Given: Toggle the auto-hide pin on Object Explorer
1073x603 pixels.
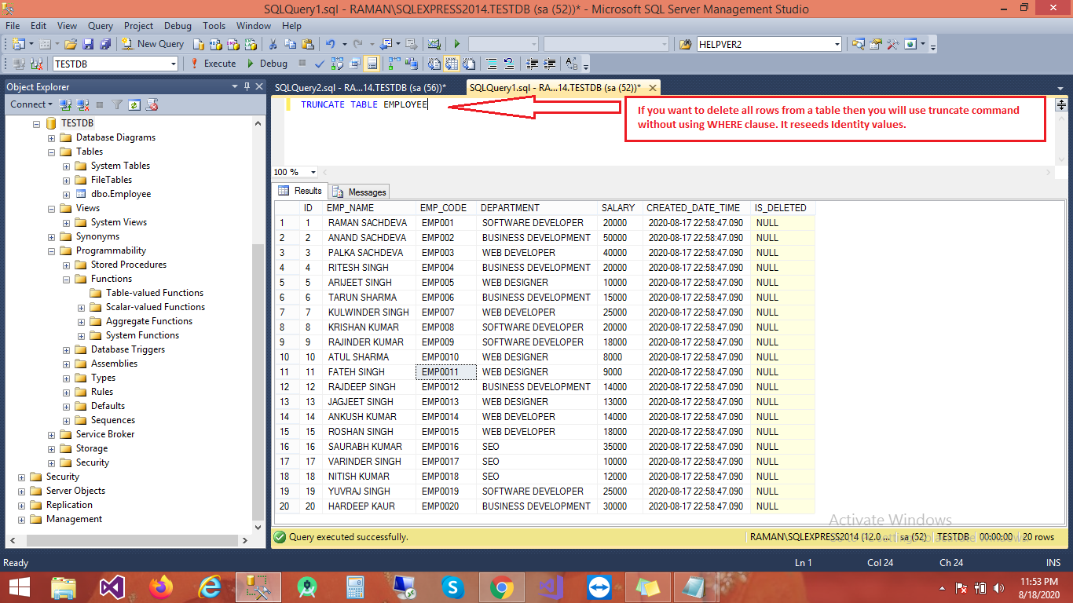Looking at the screenshot, I should click(x=247, y=86).
